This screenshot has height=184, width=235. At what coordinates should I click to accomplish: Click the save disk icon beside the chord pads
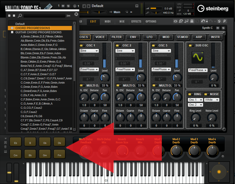(x=5, y=143)
